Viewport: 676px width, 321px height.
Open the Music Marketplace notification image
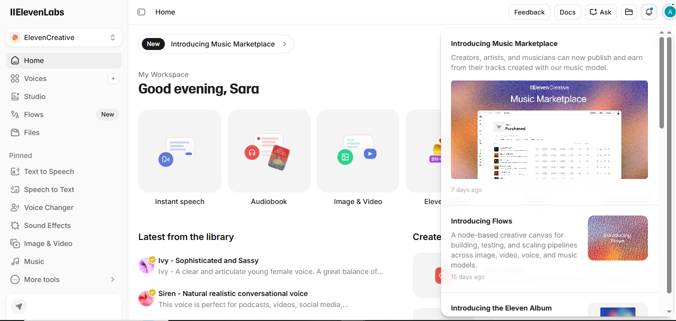549,129
